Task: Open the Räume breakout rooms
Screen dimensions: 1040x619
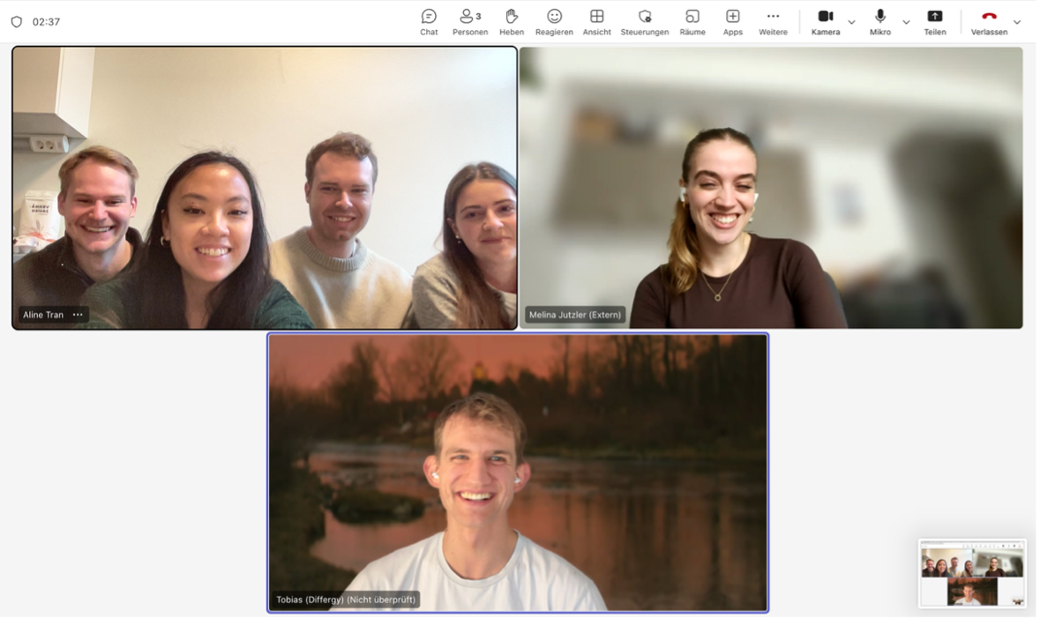Action: point(692,21)
